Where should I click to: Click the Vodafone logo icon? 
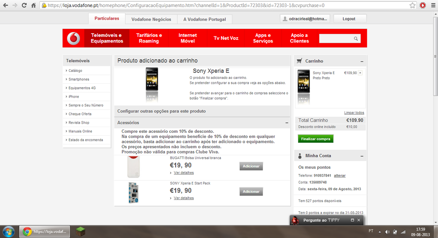[x=74, y=38]
